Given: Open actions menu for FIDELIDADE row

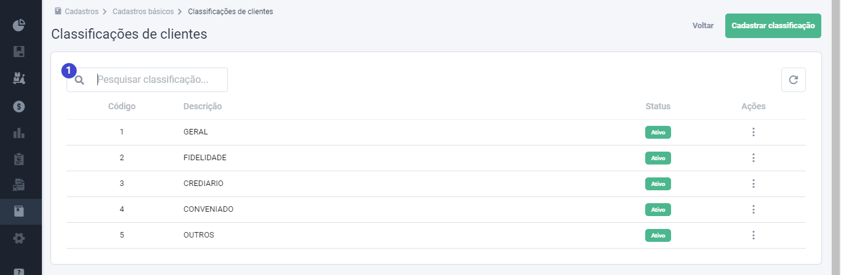Looking at the screenshot, I should [753, 158].
